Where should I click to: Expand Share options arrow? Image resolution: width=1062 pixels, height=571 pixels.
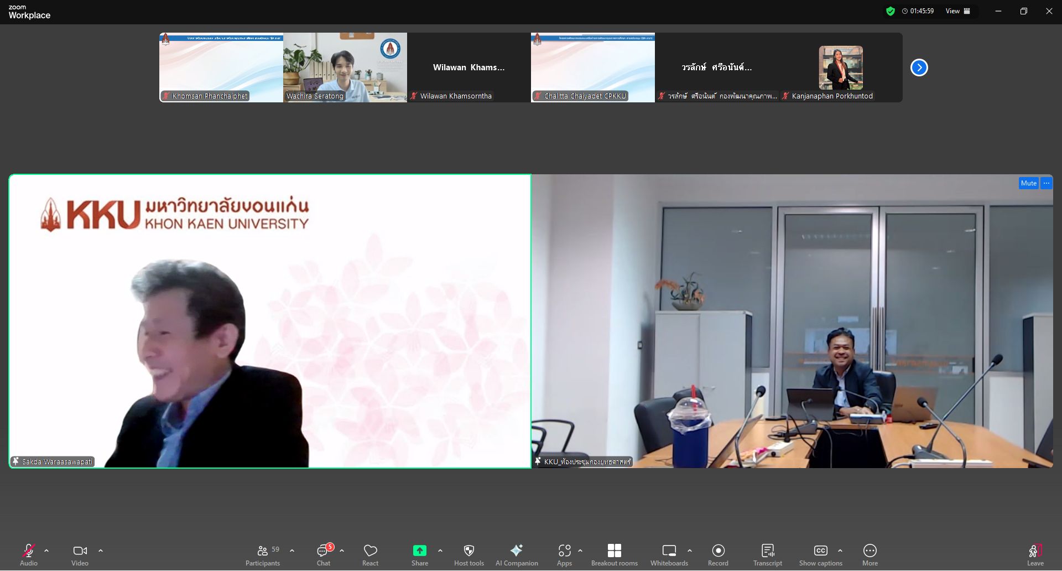coord(440,551)
